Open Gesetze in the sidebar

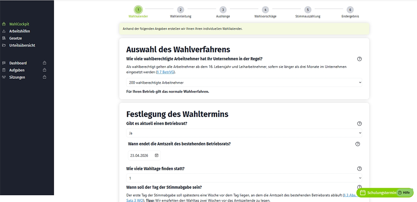[x=16, y=38]
